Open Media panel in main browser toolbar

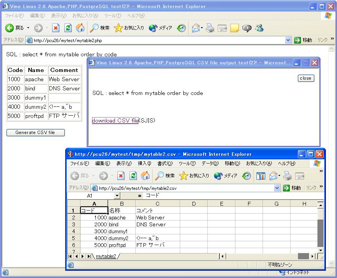tap(160, 28)
